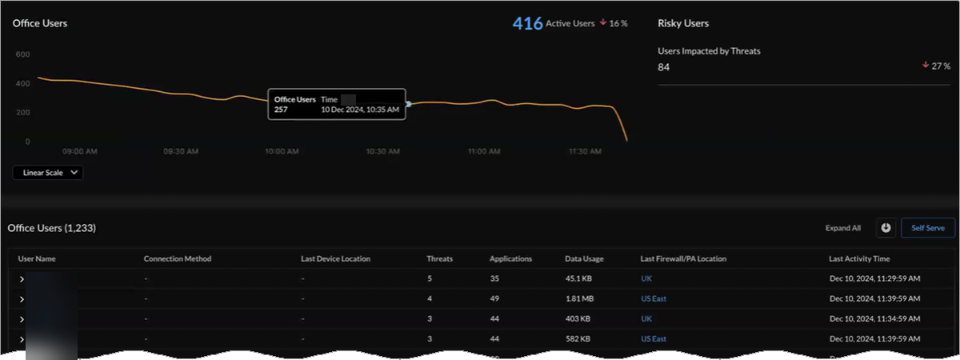Sort by the Data Usage column header
Image resolution: width=960 pixels, height=360 pixels.
tap(584, 258)
